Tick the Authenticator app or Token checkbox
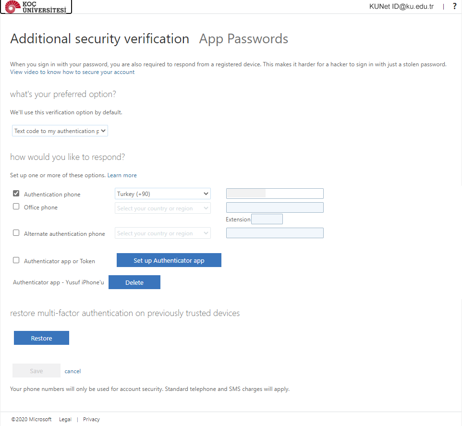This screenshot has width=462, height=426. (16, 260)
